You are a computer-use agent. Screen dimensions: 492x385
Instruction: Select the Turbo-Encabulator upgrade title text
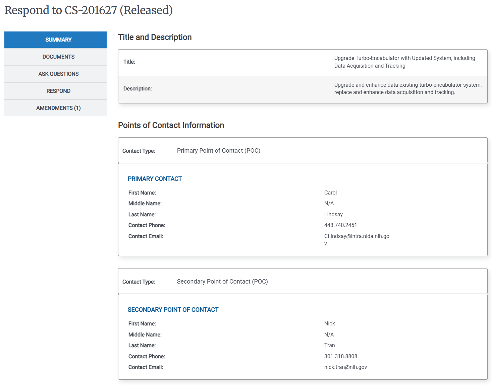point(404,62)
